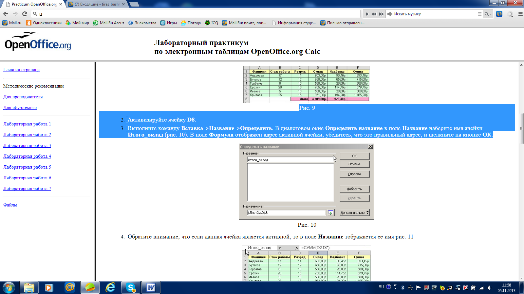
Task: Open Лабораторная работа 5
Action: click(27, 167)
